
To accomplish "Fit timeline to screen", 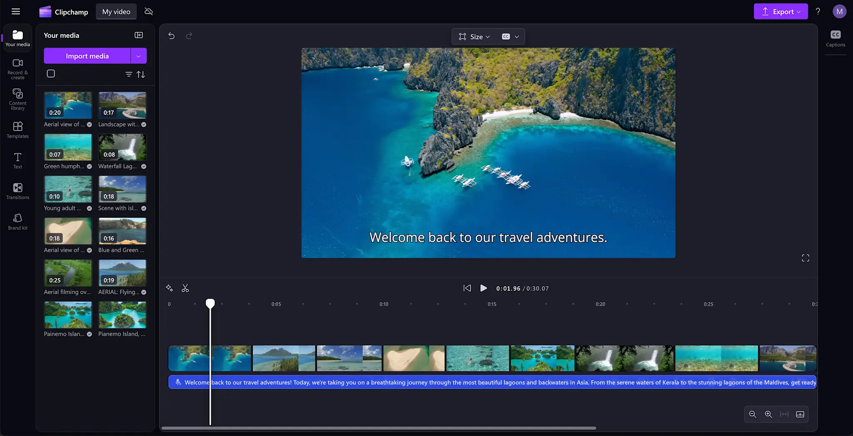I will pos(784,414).
